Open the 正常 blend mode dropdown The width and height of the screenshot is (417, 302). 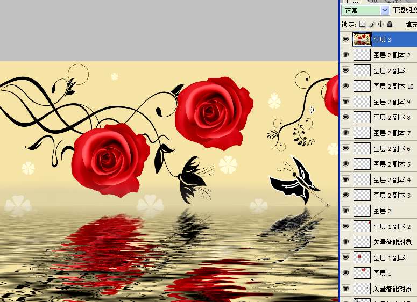pyautogui.click(x=365, y=10)
